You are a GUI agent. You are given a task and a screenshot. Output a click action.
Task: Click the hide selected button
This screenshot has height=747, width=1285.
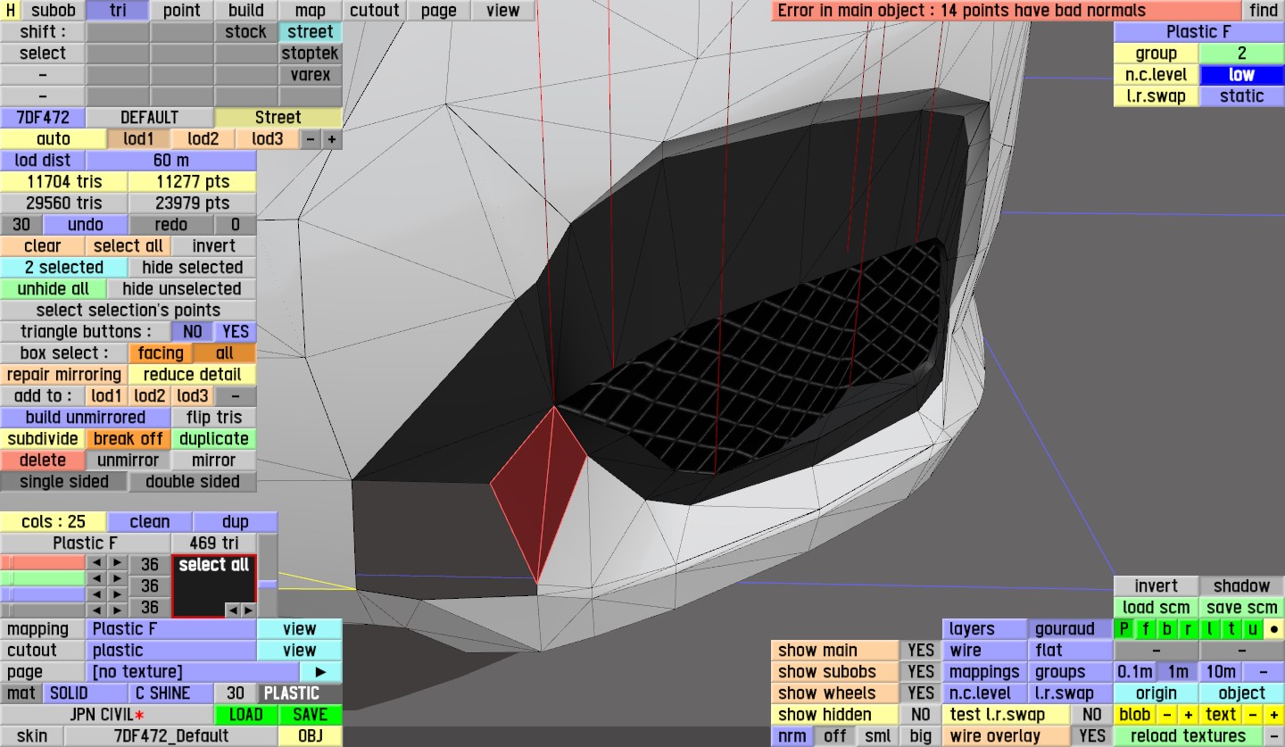(x=192, y=268)
